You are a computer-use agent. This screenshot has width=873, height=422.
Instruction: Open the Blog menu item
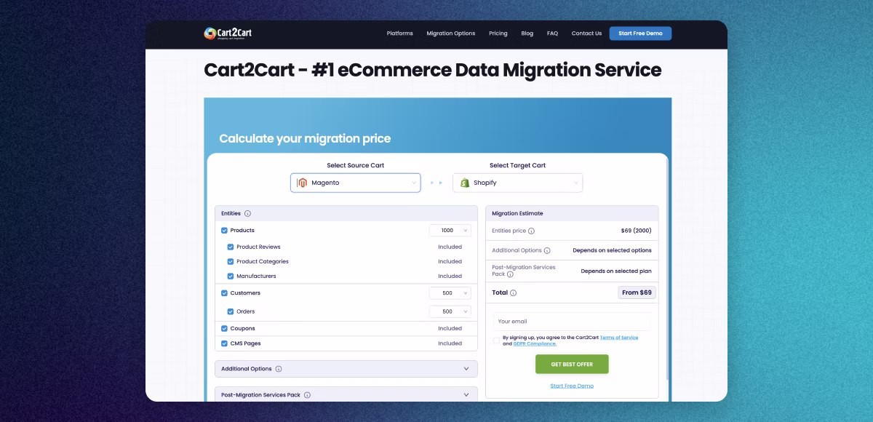click(527, 33)
